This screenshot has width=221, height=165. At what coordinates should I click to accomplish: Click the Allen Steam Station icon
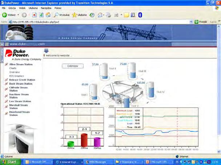(6, 64)
